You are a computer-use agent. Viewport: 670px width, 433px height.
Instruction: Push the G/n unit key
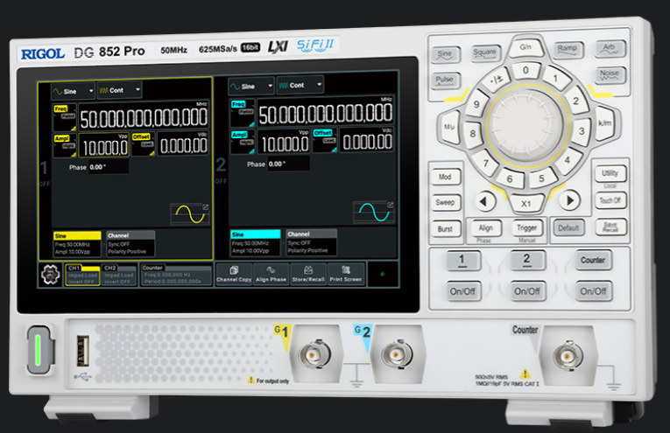[x=526, y=47]
